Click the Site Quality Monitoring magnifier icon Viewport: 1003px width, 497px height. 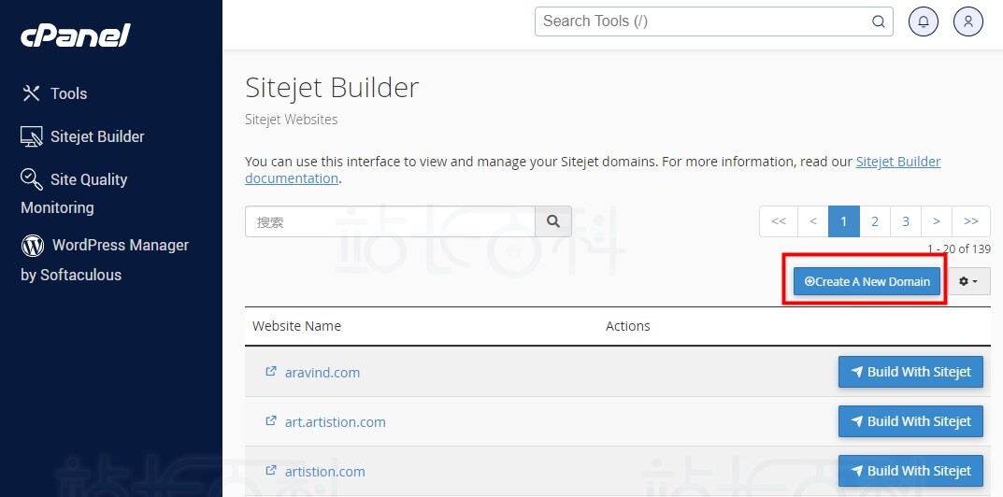coord(32,179)
